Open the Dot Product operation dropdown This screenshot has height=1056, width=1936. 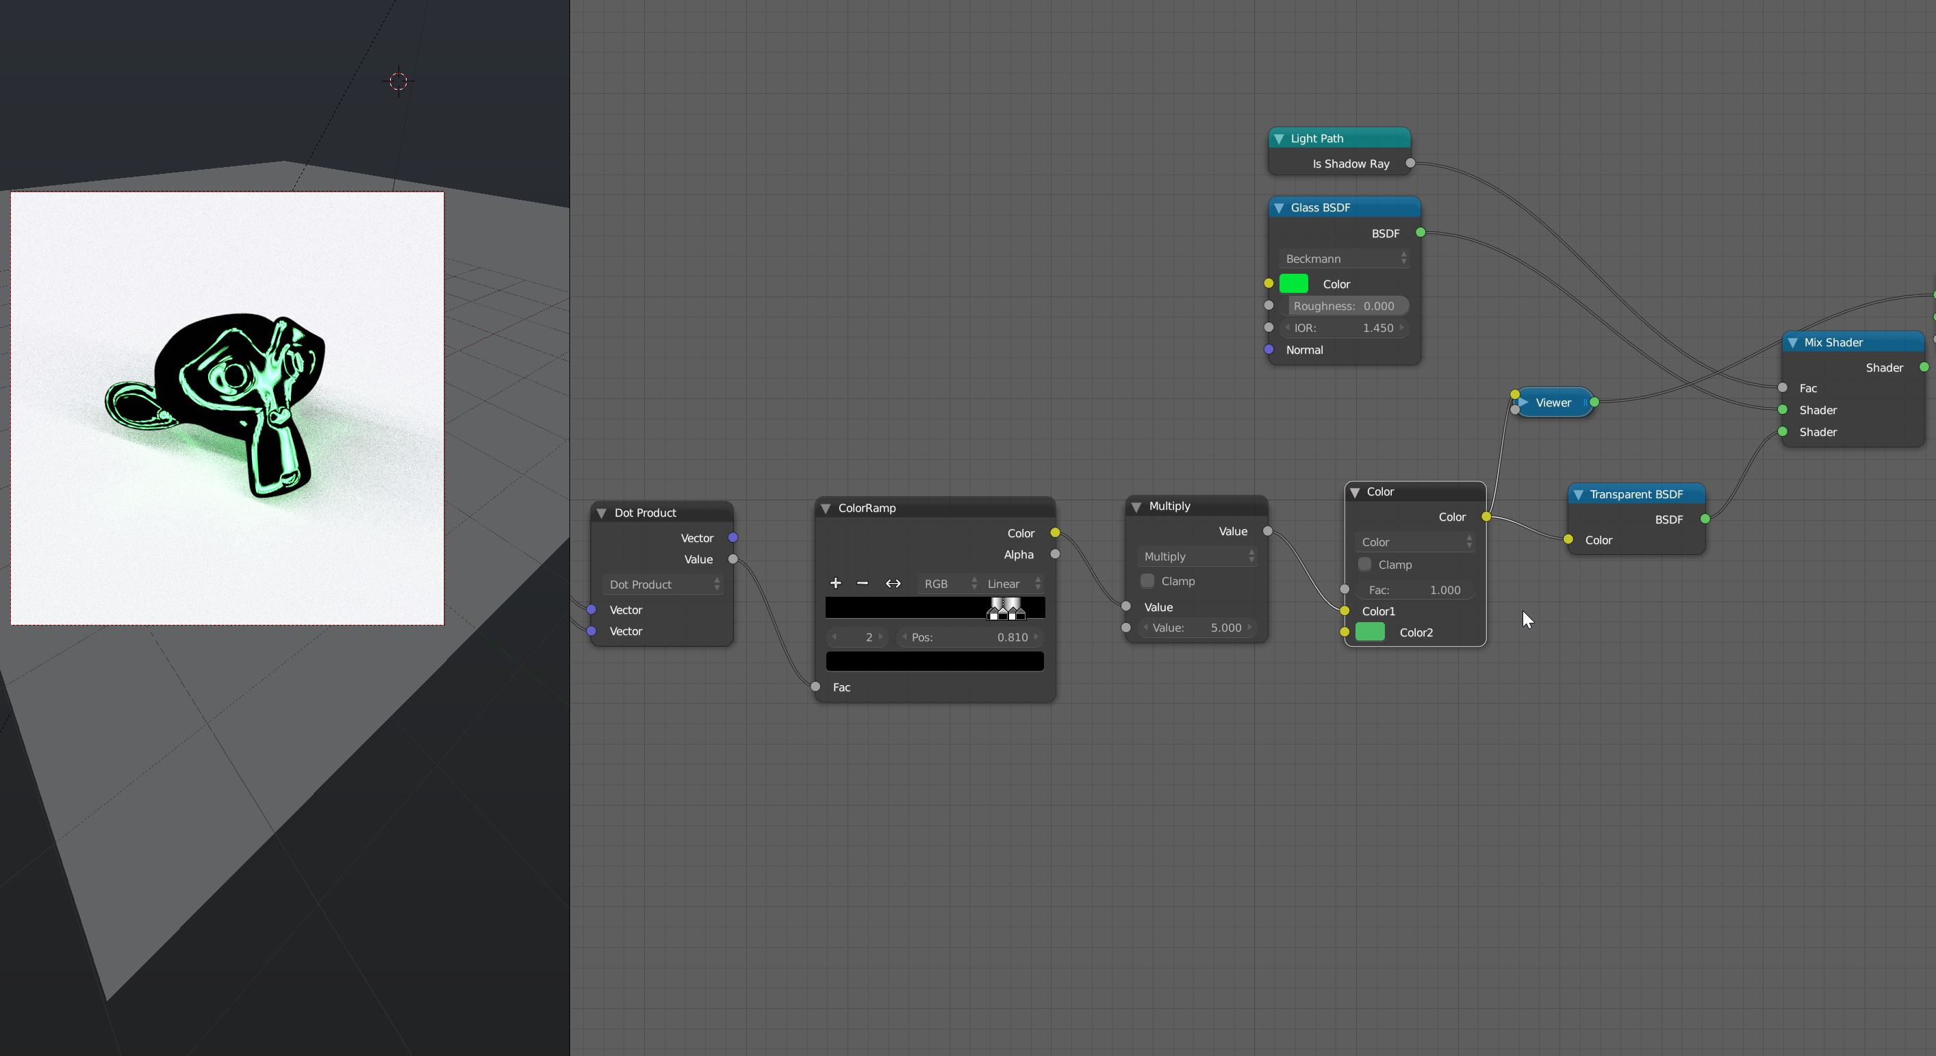pos(662,584)
